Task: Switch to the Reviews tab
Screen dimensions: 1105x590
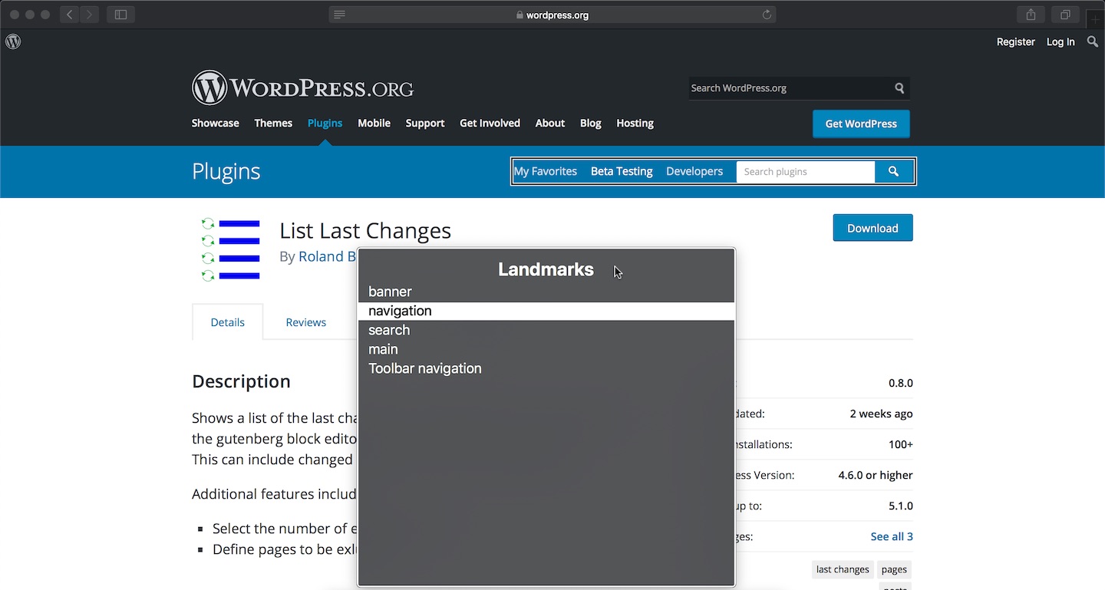Action: tap(306, 322)
